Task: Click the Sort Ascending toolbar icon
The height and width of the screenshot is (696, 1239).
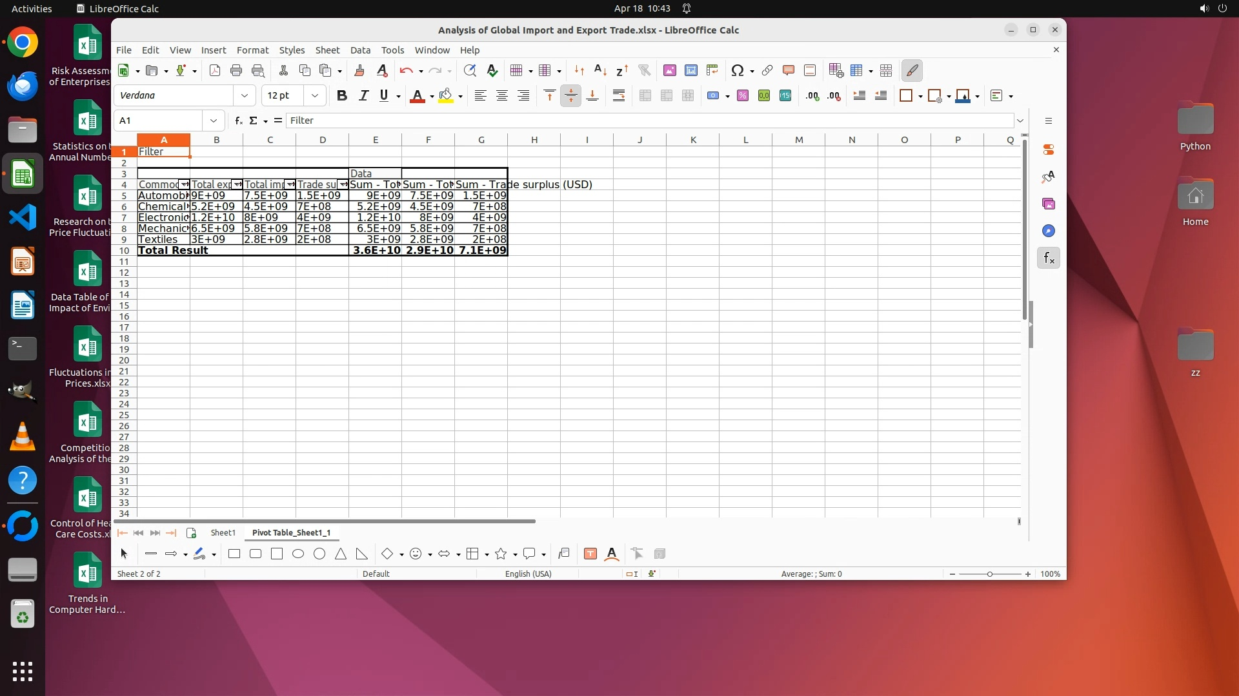Action: click(x=600, y=70)
